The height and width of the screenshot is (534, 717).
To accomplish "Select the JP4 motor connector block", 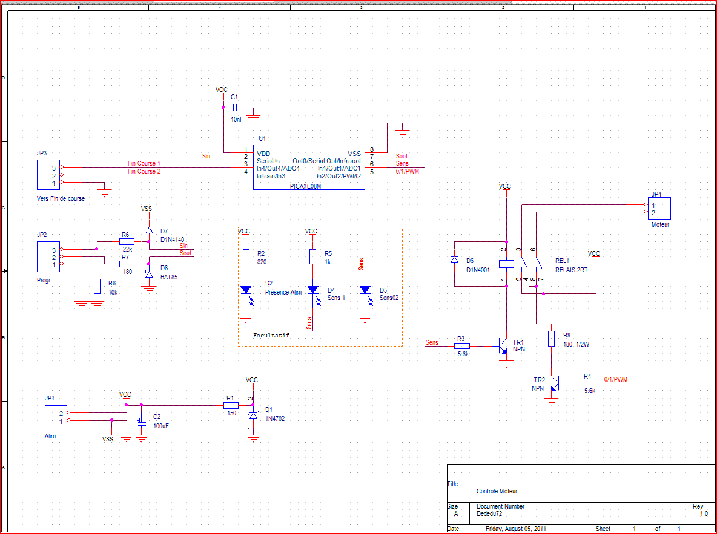I will point(659,208).
